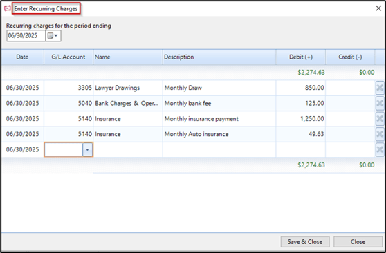Select Monthly Auto insurance description
The height and width of the screenshot is (253, 386).
point(219,134)
